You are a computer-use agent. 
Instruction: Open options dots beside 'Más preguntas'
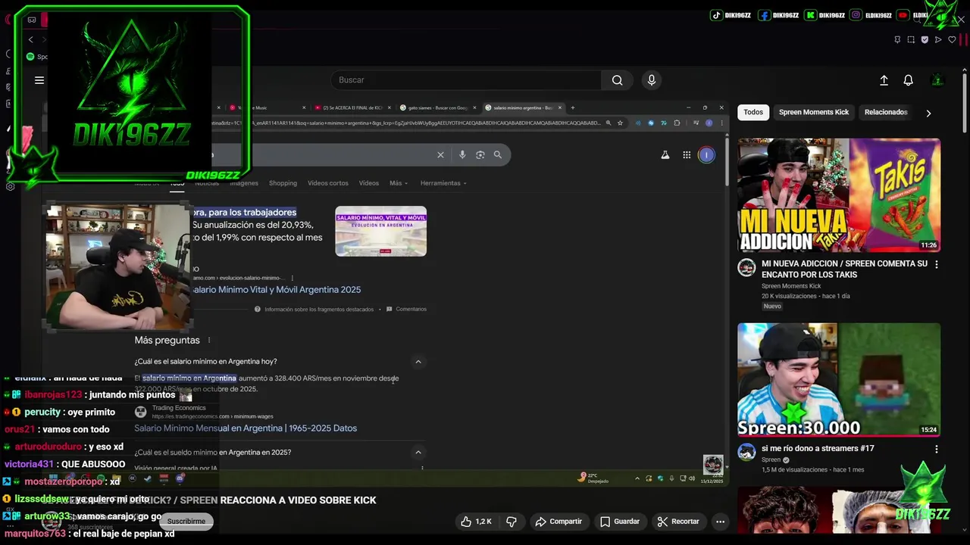point(209,341)
